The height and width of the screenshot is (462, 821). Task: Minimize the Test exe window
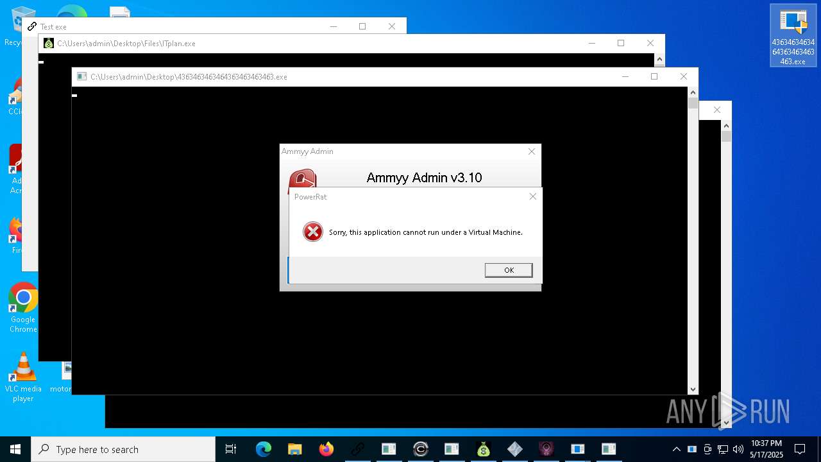(333, 26)
